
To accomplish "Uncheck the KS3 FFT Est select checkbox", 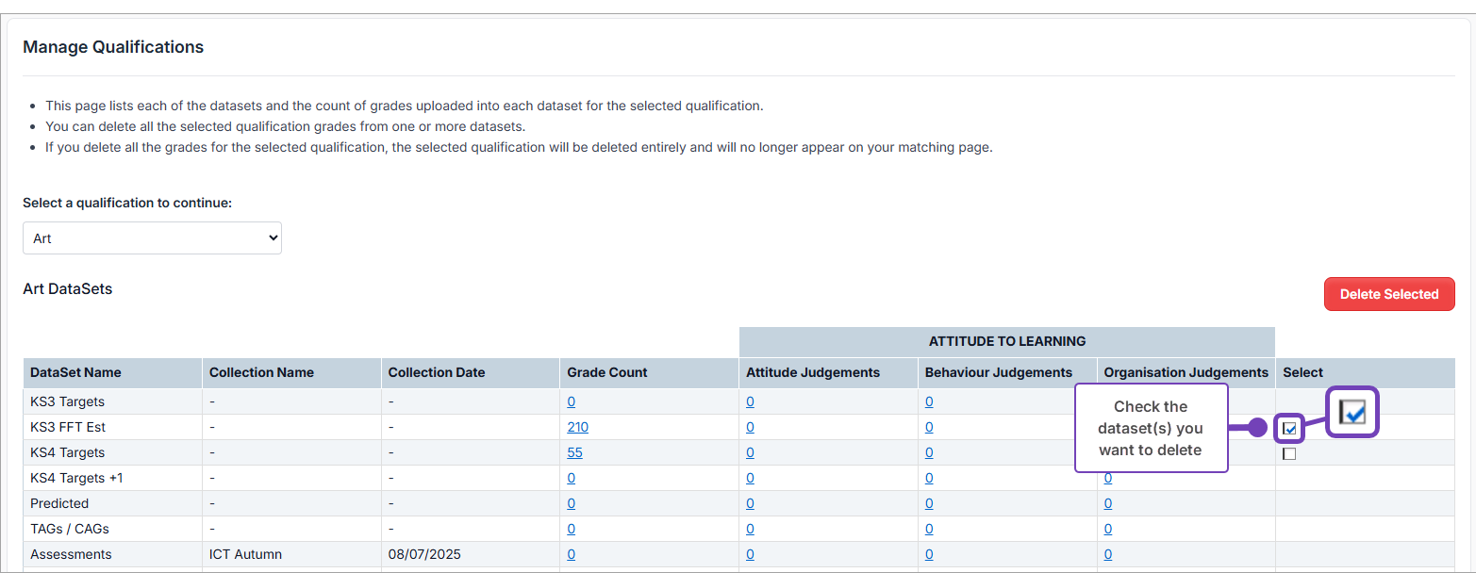I will 1289,429.
